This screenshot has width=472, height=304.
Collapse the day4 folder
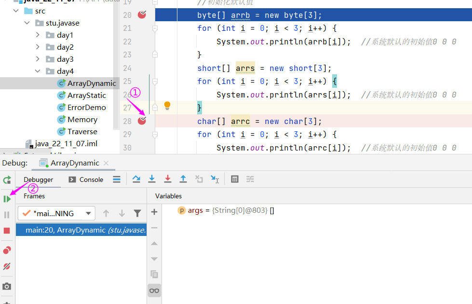pos(38,71)
